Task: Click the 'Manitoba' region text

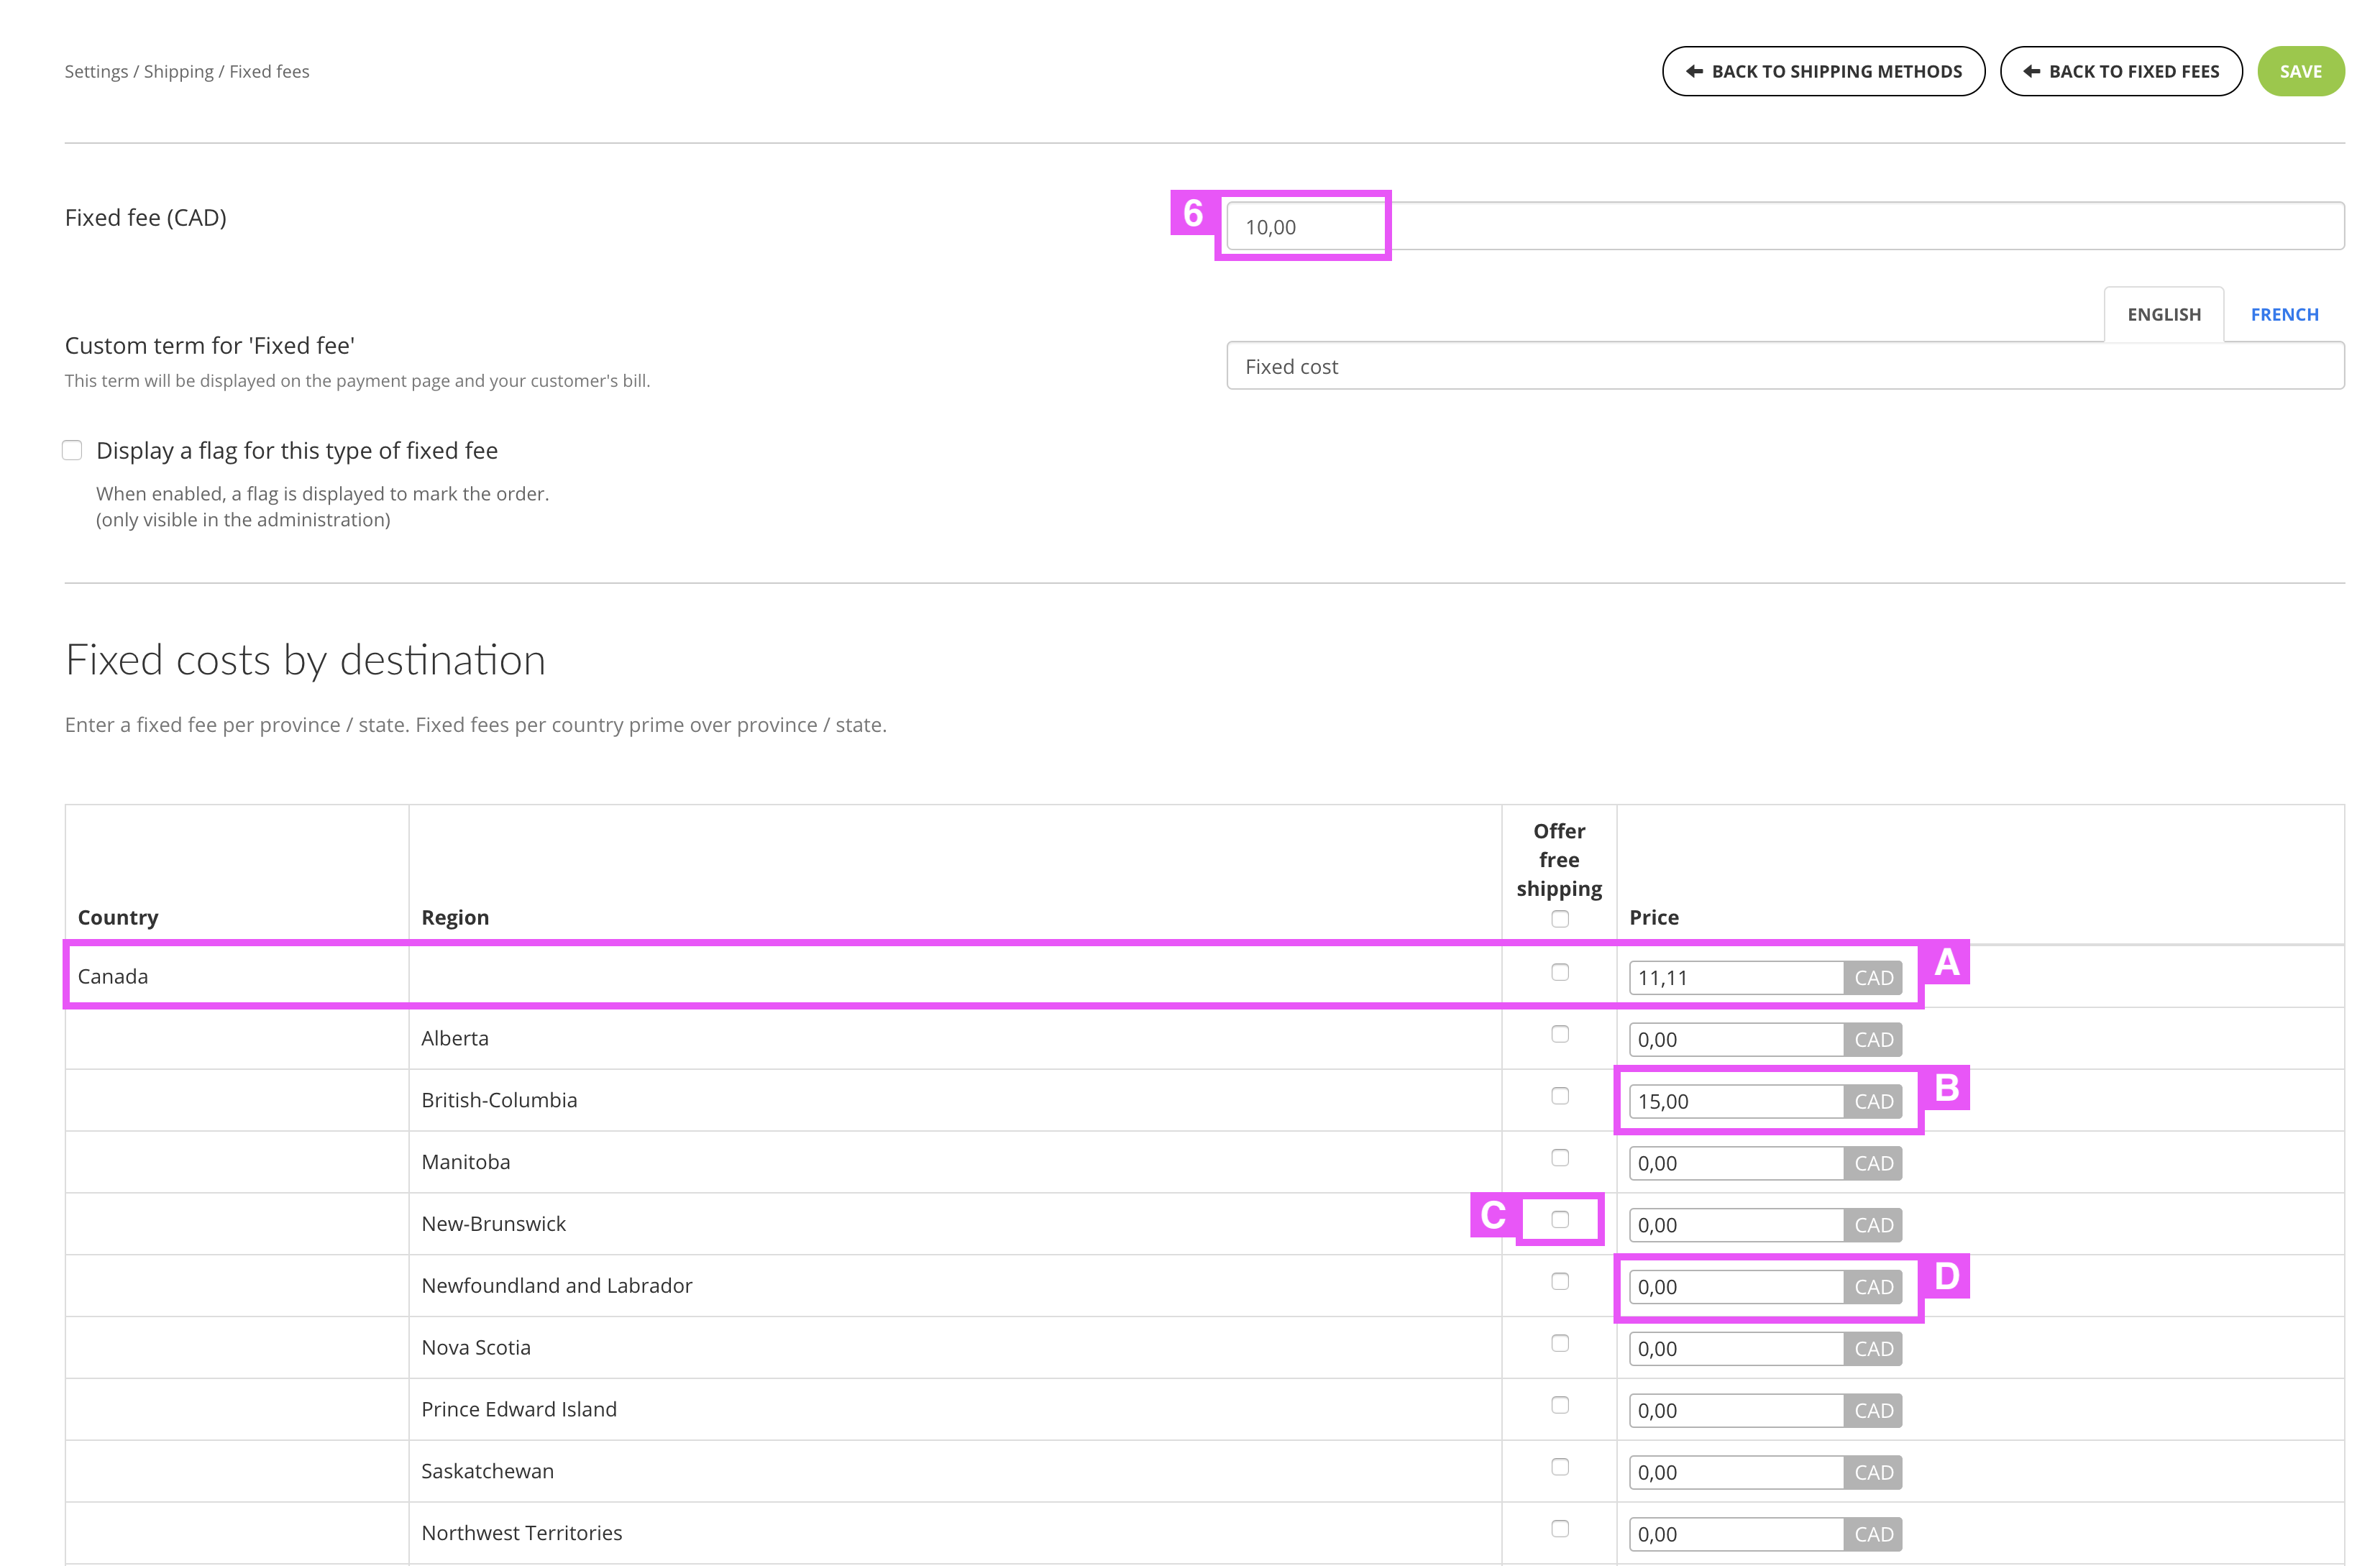Action: coord(466,1162)
